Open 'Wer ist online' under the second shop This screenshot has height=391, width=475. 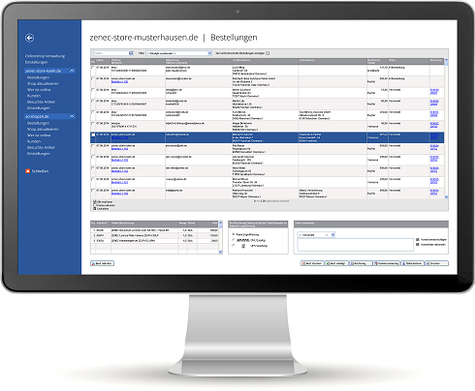39,135
